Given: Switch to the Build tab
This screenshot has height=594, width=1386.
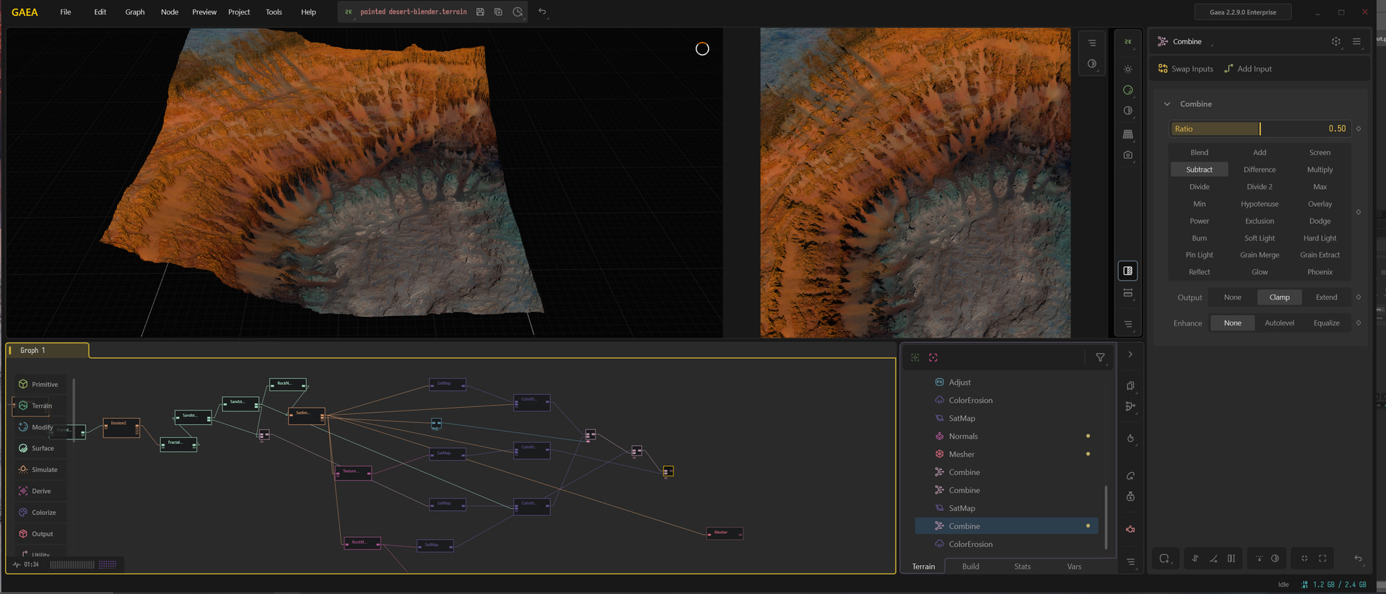Looking at the screenshot, I should pyautogui.click(x=970, y=567).
